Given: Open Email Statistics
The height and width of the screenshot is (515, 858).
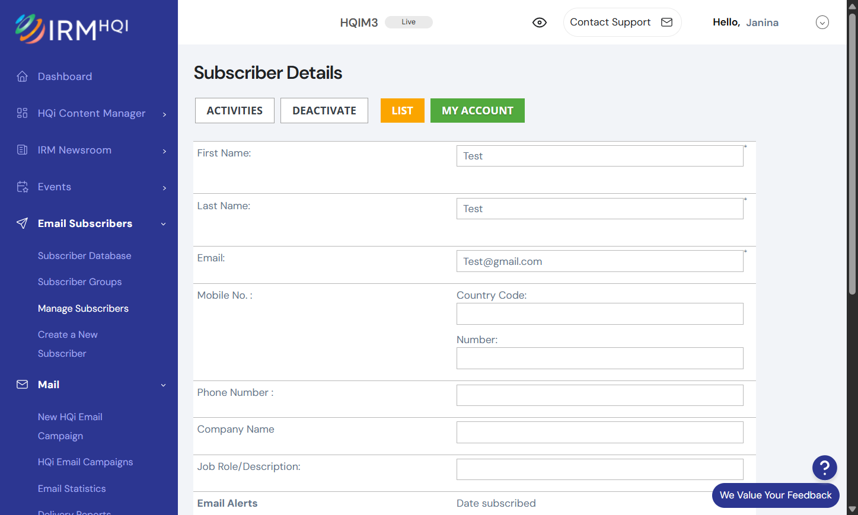Looking at the screenshot, I should pyautogui.click(x=72, y=488).
